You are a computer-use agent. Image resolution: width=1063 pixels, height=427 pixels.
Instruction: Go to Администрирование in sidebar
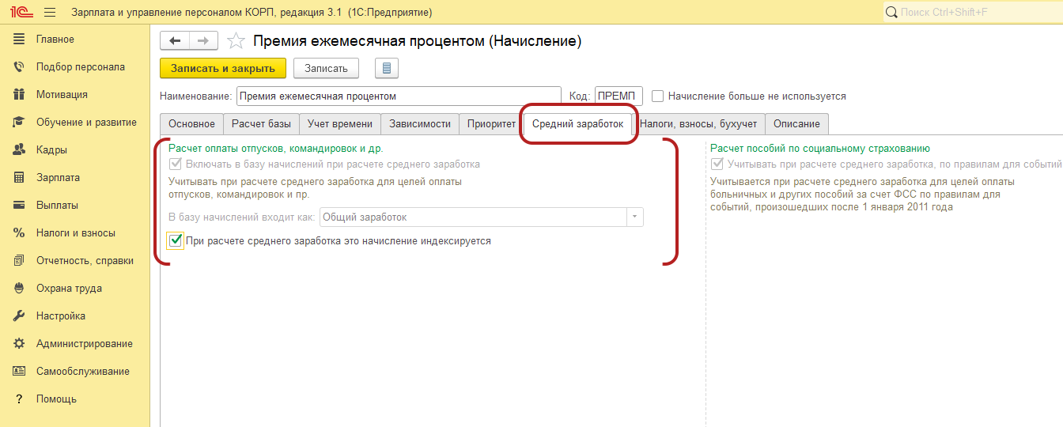(84, 344)
